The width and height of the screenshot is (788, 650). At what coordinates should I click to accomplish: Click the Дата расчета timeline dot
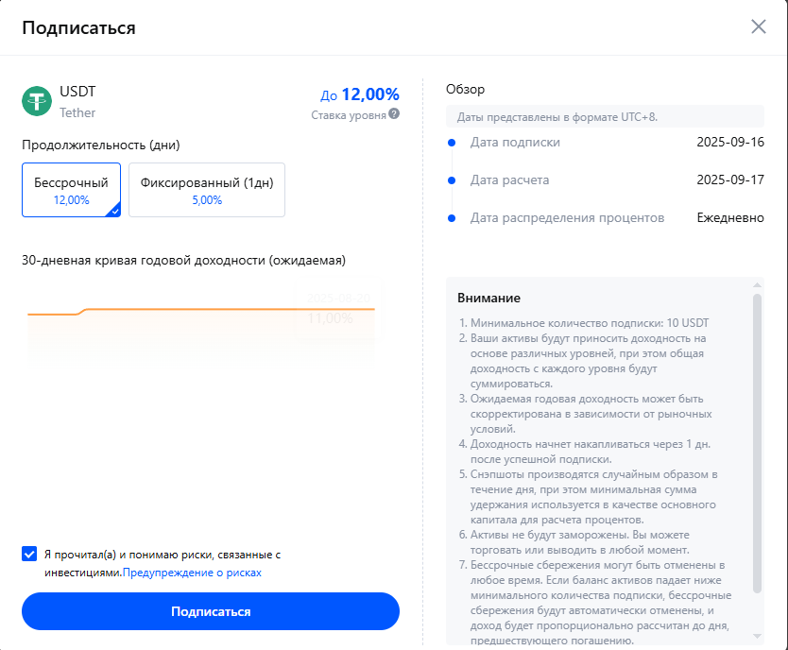452,180
